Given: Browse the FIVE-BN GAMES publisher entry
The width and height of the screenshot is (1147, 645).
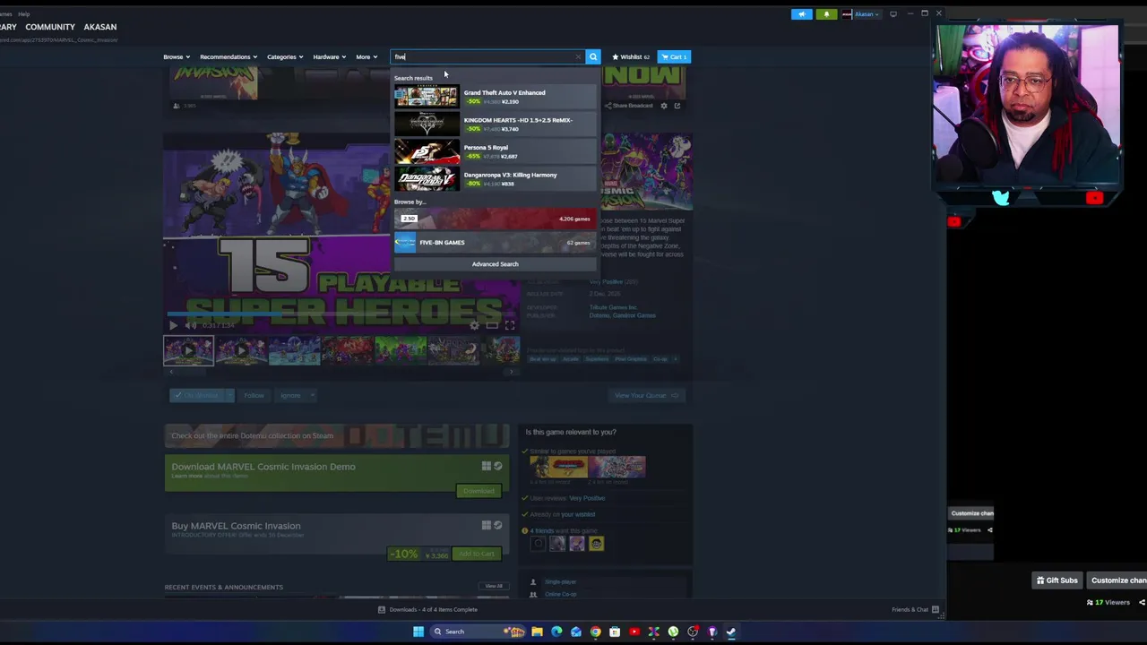Looking at the screenshot, I should point(495,243).
